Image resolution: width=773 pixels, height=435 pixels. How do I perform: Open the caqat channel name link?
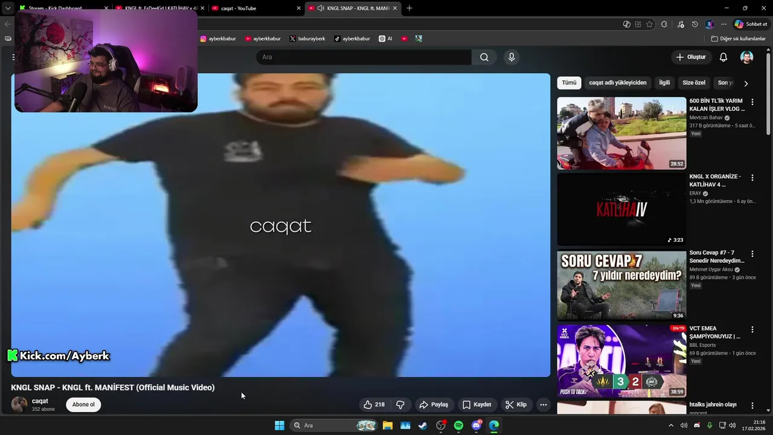tap(40, 401)
